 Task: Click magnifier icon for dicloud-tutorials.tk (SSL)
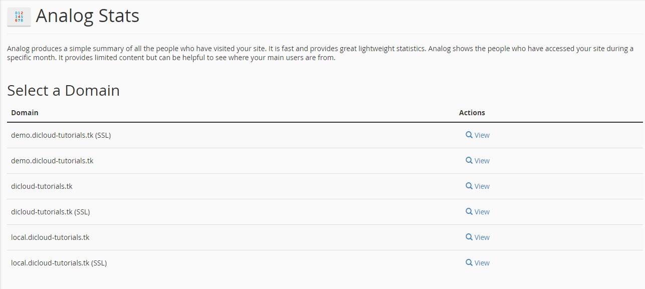pos(469,211)
